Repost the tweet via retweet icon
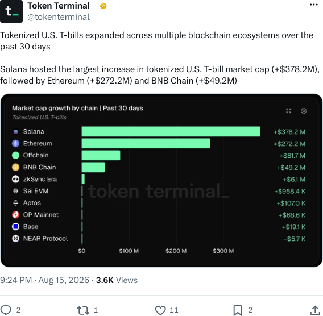323x316 pixels. [x=83, y=310]
